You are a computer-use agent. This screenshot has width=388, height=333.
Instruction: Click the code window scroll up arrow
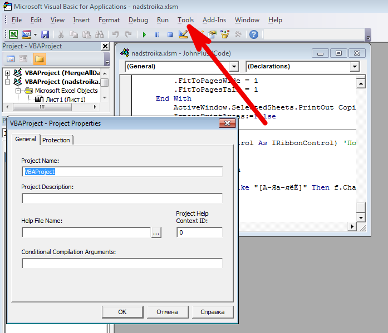pyautogui.click(x=361, y=83)
